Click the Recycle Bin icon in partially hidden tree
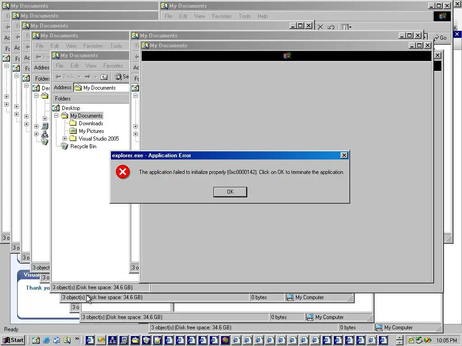The height and width of the screenshot is (346, 462). tap(45, 141)
